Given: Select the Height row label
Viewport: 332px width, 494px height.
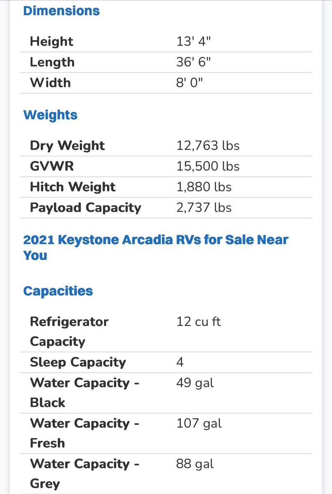Looking at the screenshot, I should pos(51,42).
